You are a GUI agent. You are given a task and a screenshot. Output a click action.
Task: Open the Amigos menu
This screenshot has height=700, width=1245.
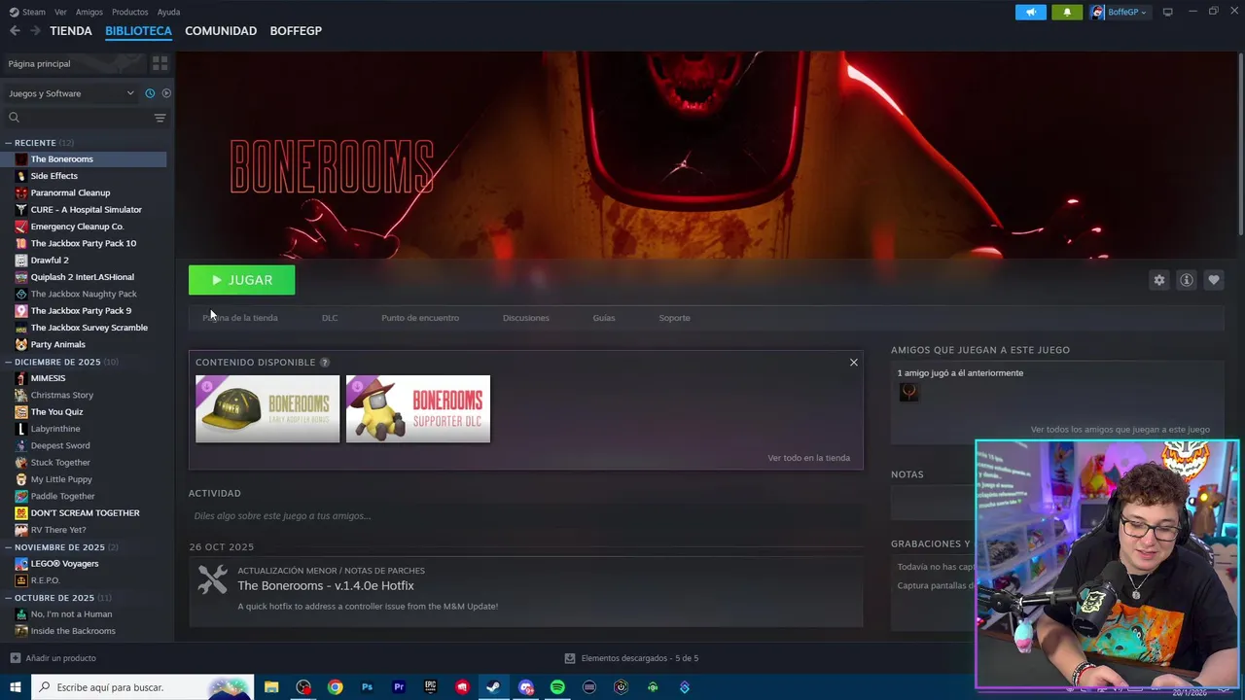(89, 12)
